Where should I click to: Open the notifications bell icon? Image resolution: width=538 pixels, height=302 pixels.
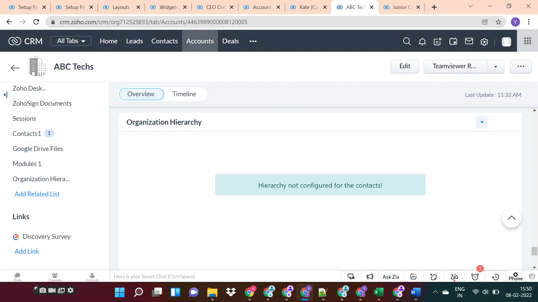point(422,41)
